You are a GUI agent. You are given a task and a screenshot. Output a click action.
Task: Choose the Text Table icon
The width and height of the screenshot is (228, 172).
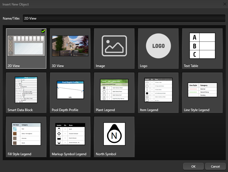point(202,46)
